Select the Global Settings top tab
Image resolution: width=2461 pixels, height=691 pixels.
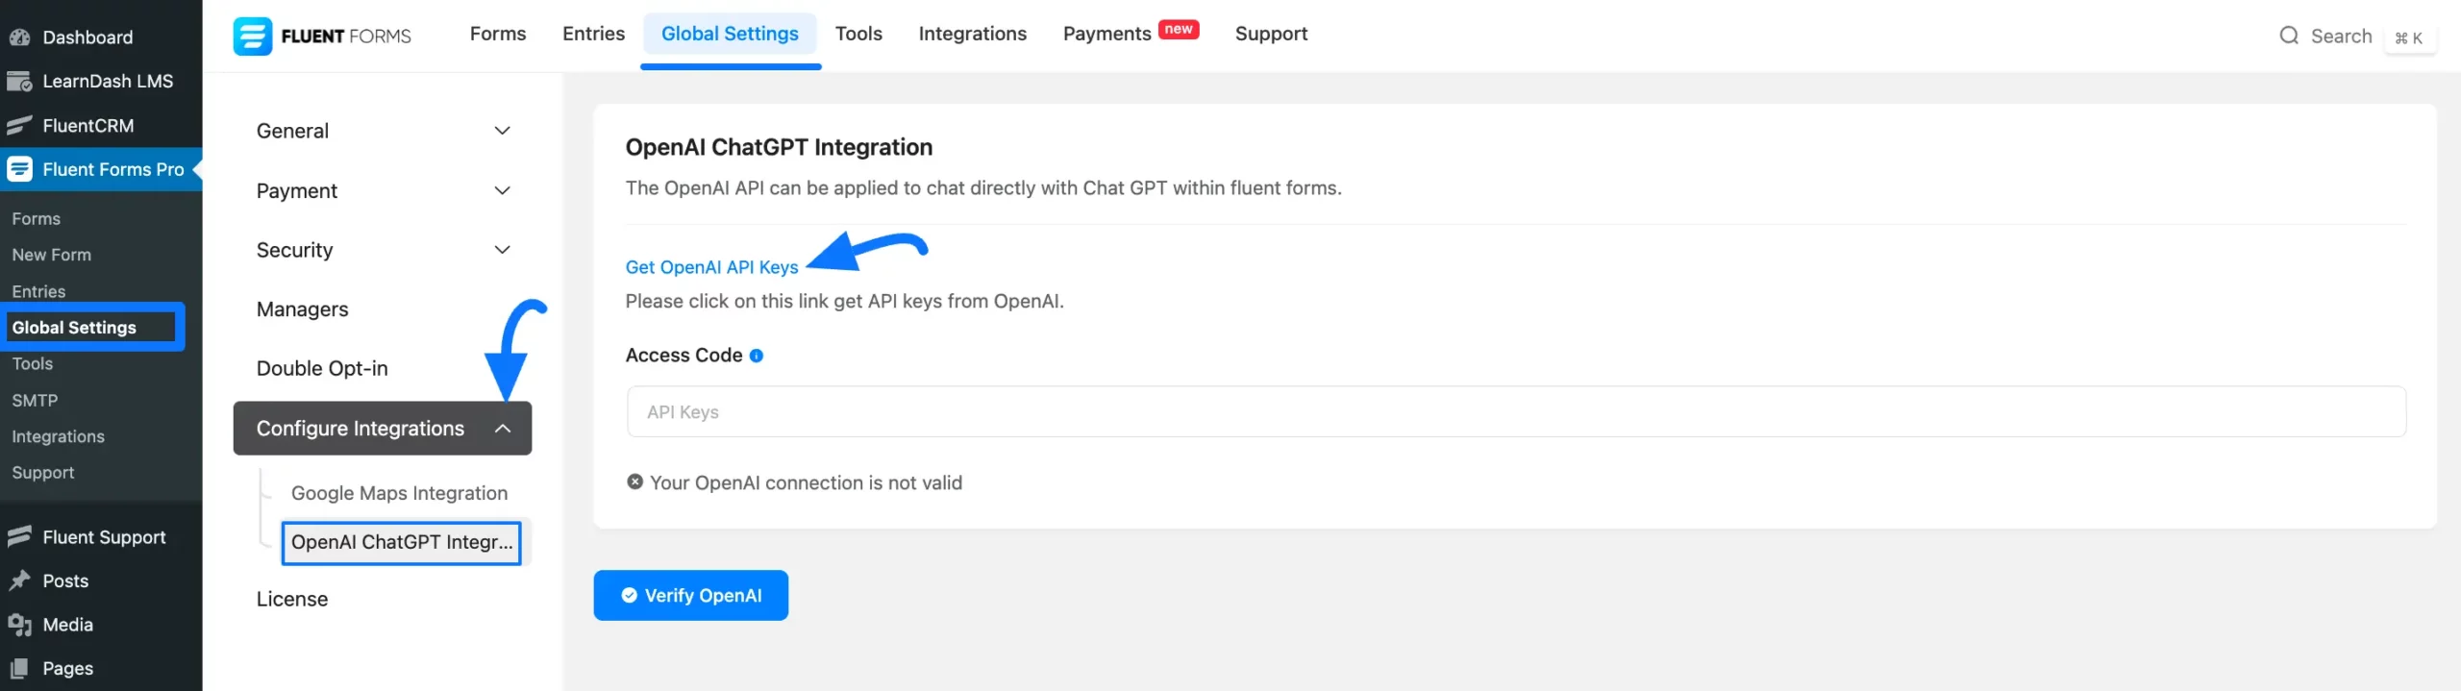pyautogui.click(x=730, y=34)
